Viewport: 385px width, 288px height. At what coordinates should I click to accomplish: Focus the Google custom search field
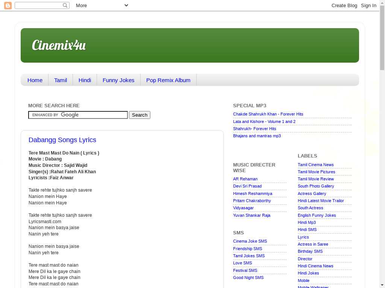click(78, 115)
